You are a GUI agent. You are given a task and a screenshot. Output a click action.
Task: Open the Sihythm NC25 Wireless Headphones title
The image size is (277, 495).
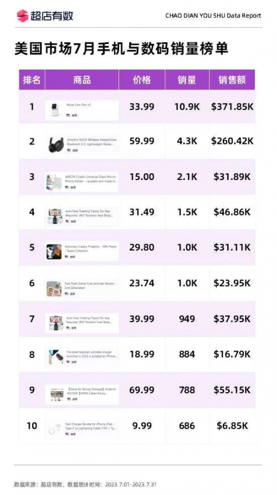point(91,142)
